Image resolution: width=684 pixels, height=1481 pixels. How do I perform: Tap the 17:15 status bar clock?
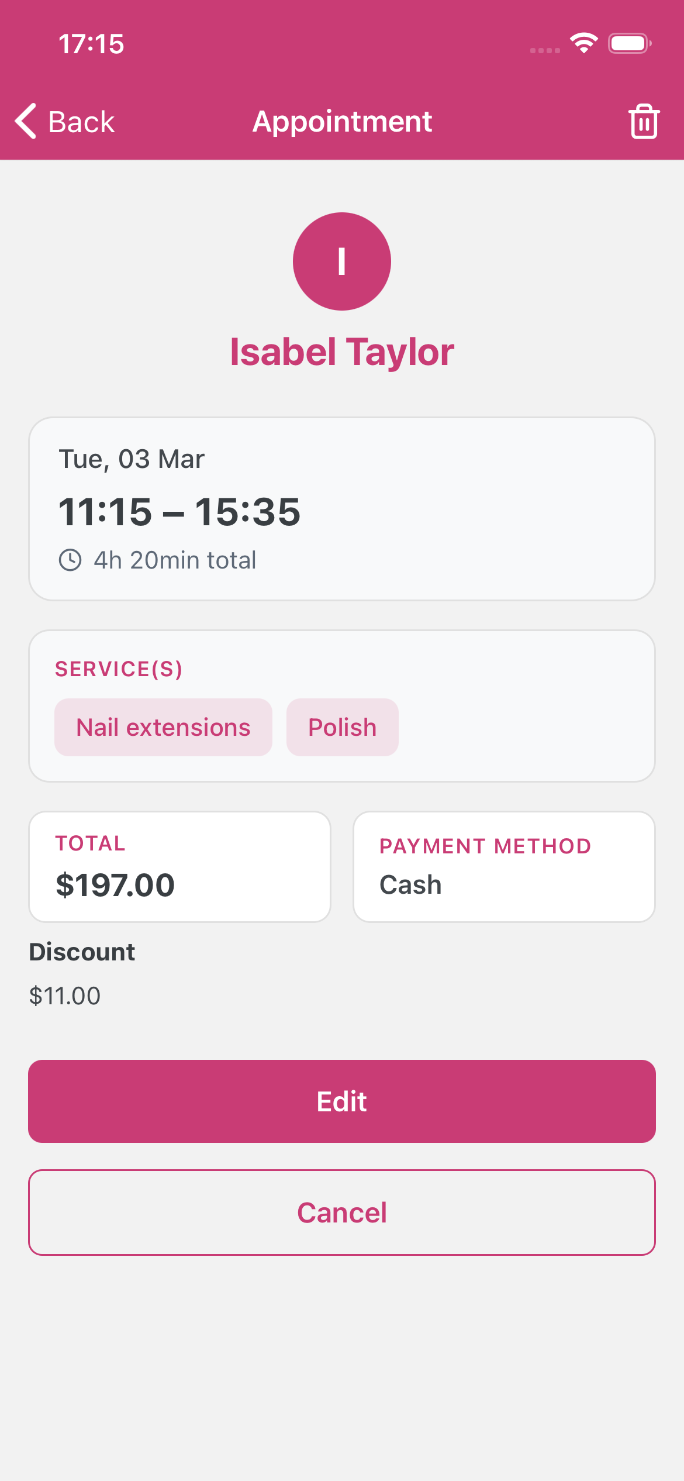91,44
